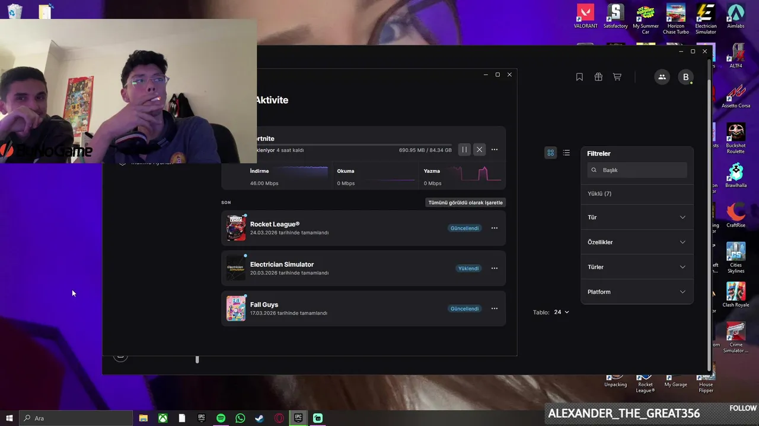Open Assetto Corsa desktop shortcut
Screen dimensions: 759x426
point(736,96)
